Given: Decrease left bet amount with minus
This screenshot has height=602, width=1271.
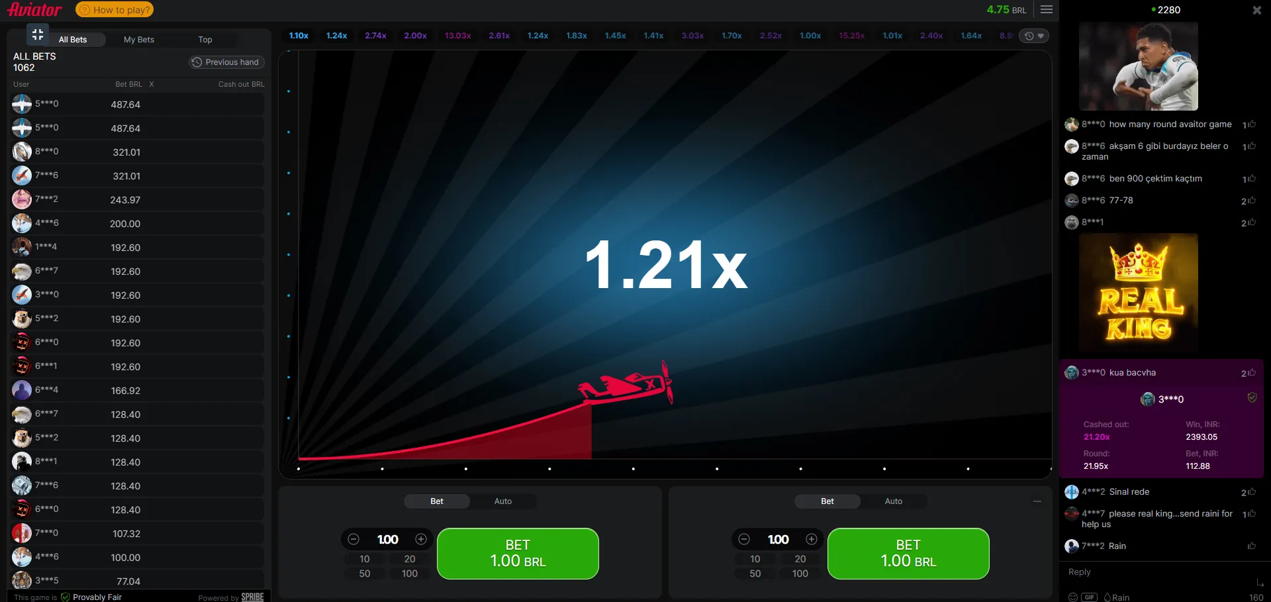Looking at the screenshot, I should point(353,539).
